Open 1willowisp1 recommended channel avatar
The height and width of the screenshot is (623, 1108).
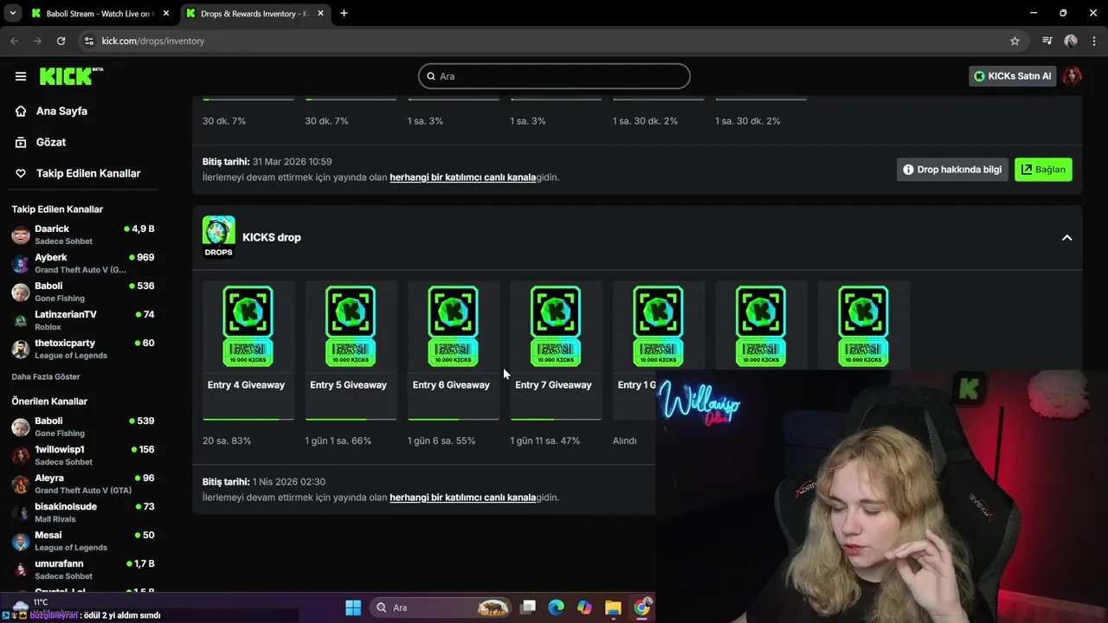(x=21, y=456)
